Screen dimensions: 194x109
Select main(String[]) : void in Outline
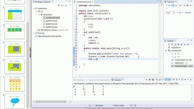[184, 66]
